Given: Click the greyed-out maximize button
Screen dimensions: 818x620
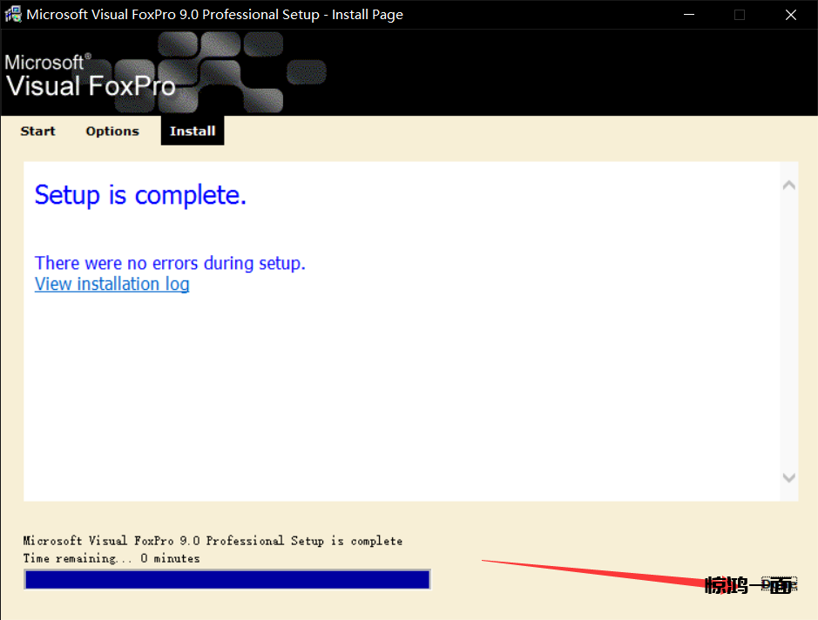Looking at the screenshot, I should (x=740, y=15).
